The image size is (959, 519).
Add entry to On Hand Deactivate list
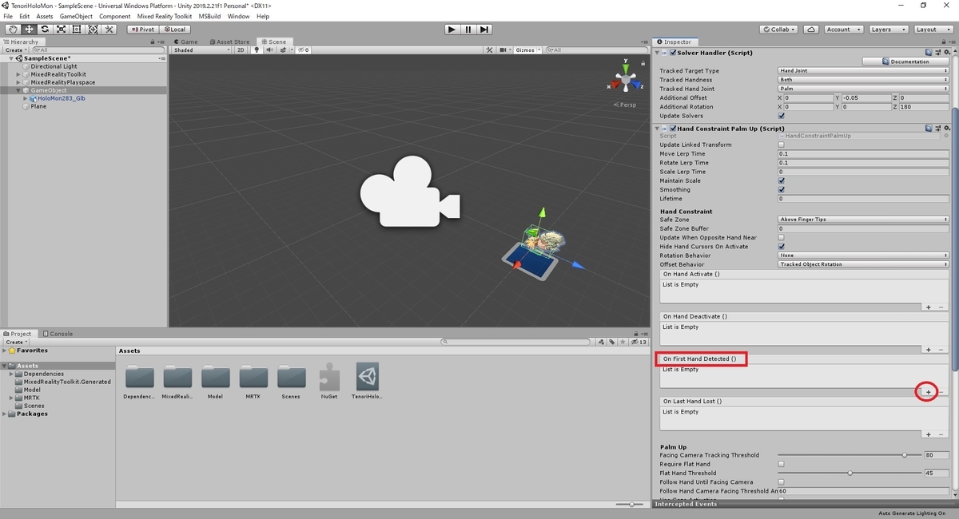point(928,350)
